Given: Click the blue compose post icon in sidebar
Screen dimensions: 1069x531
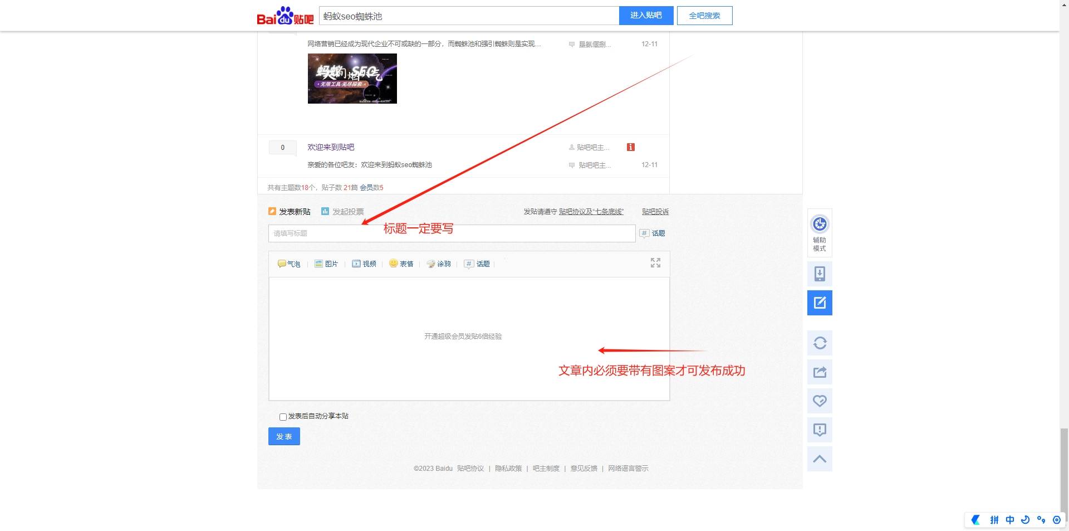Looking at the screenshot, I should (x=820, y=303).
